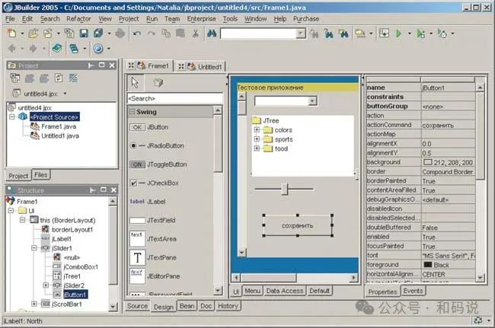Open the Refactor menu
The image size is (495, 328).
(x=78, y=19)
